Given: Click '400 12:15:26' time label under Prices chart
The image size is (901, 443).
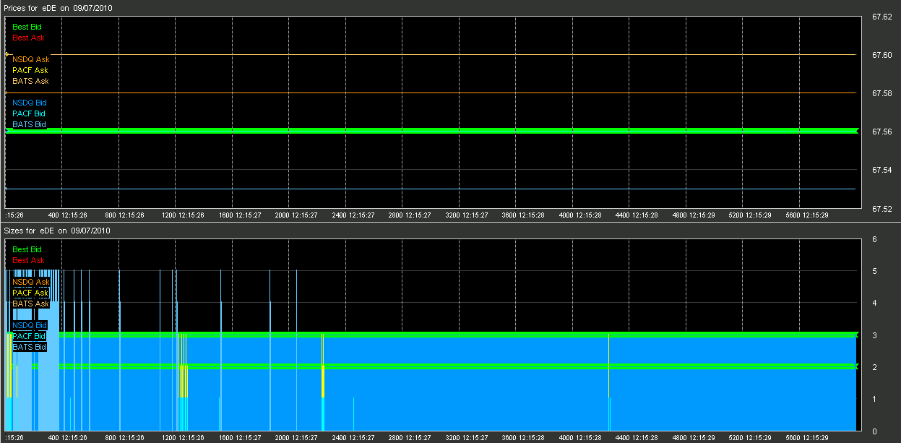Looking at the screenshot, I should coord(67,215).
